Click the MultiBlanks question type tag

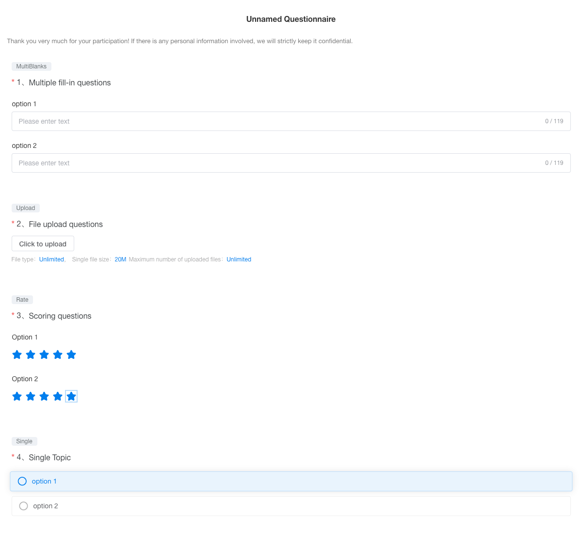coord(32,66)
